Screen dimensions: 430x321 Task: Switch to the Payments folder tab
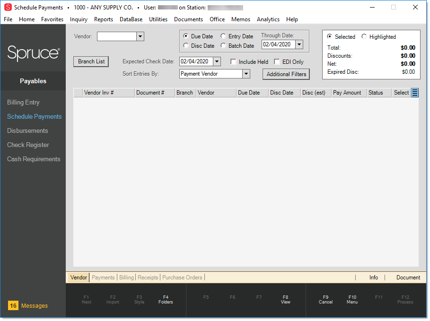pos(104,278)
